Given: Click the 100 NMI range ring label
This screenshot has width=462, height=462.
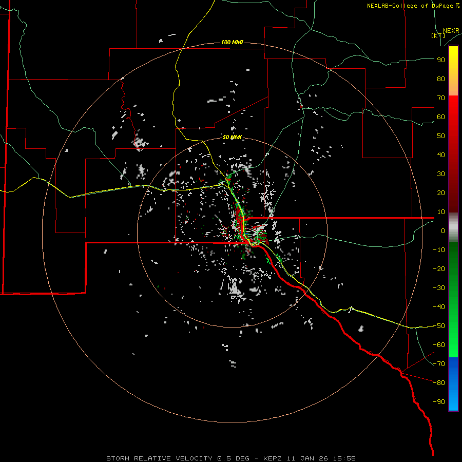Looking at the screenshot, I should pos(232,42).
